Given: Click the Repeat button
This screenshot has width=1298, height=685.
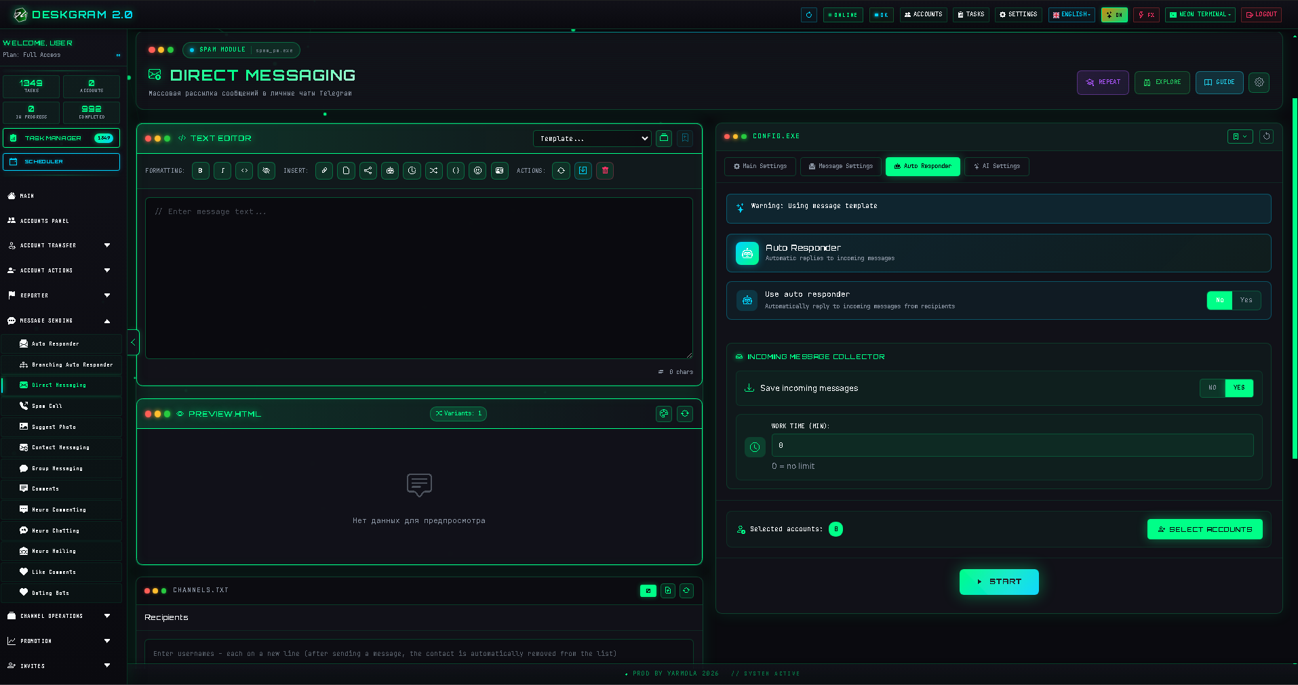Looking at the screenshot, I should [1103, 83].
